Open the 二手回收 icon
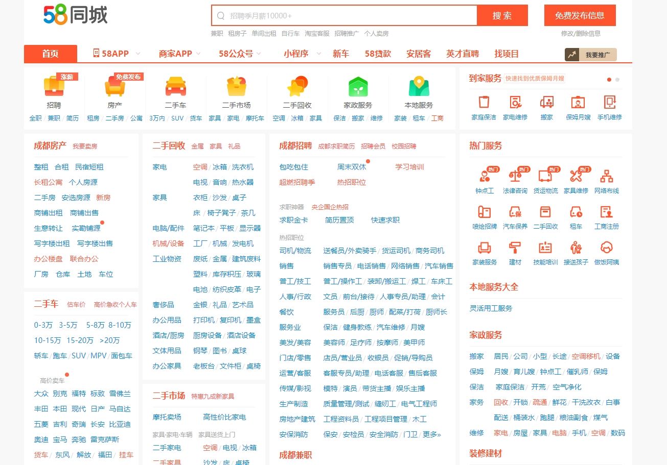 point(297,87)
